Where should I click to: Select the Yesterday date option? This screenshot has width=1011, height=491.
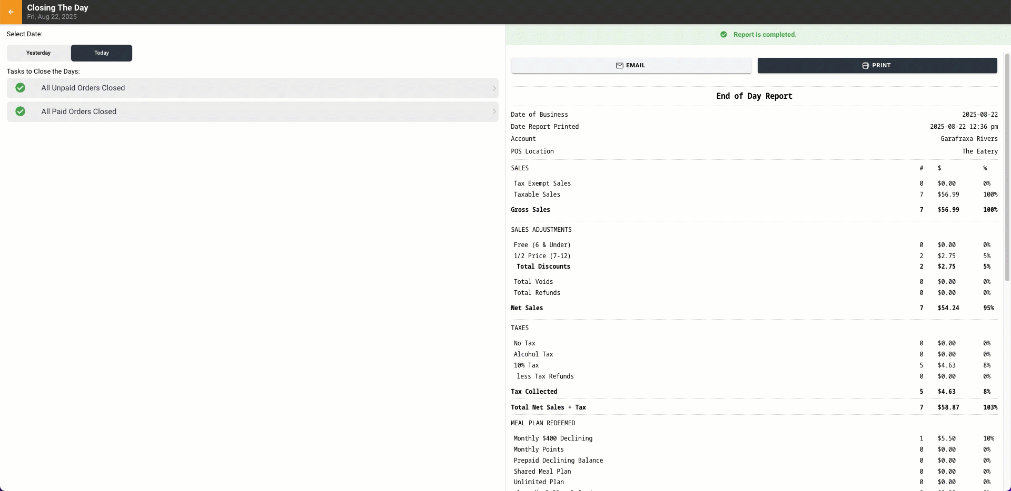pyautogui.click(x=38, y=53)
